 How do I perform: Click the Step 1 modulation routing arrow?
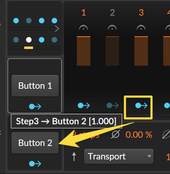coord(84,105)
